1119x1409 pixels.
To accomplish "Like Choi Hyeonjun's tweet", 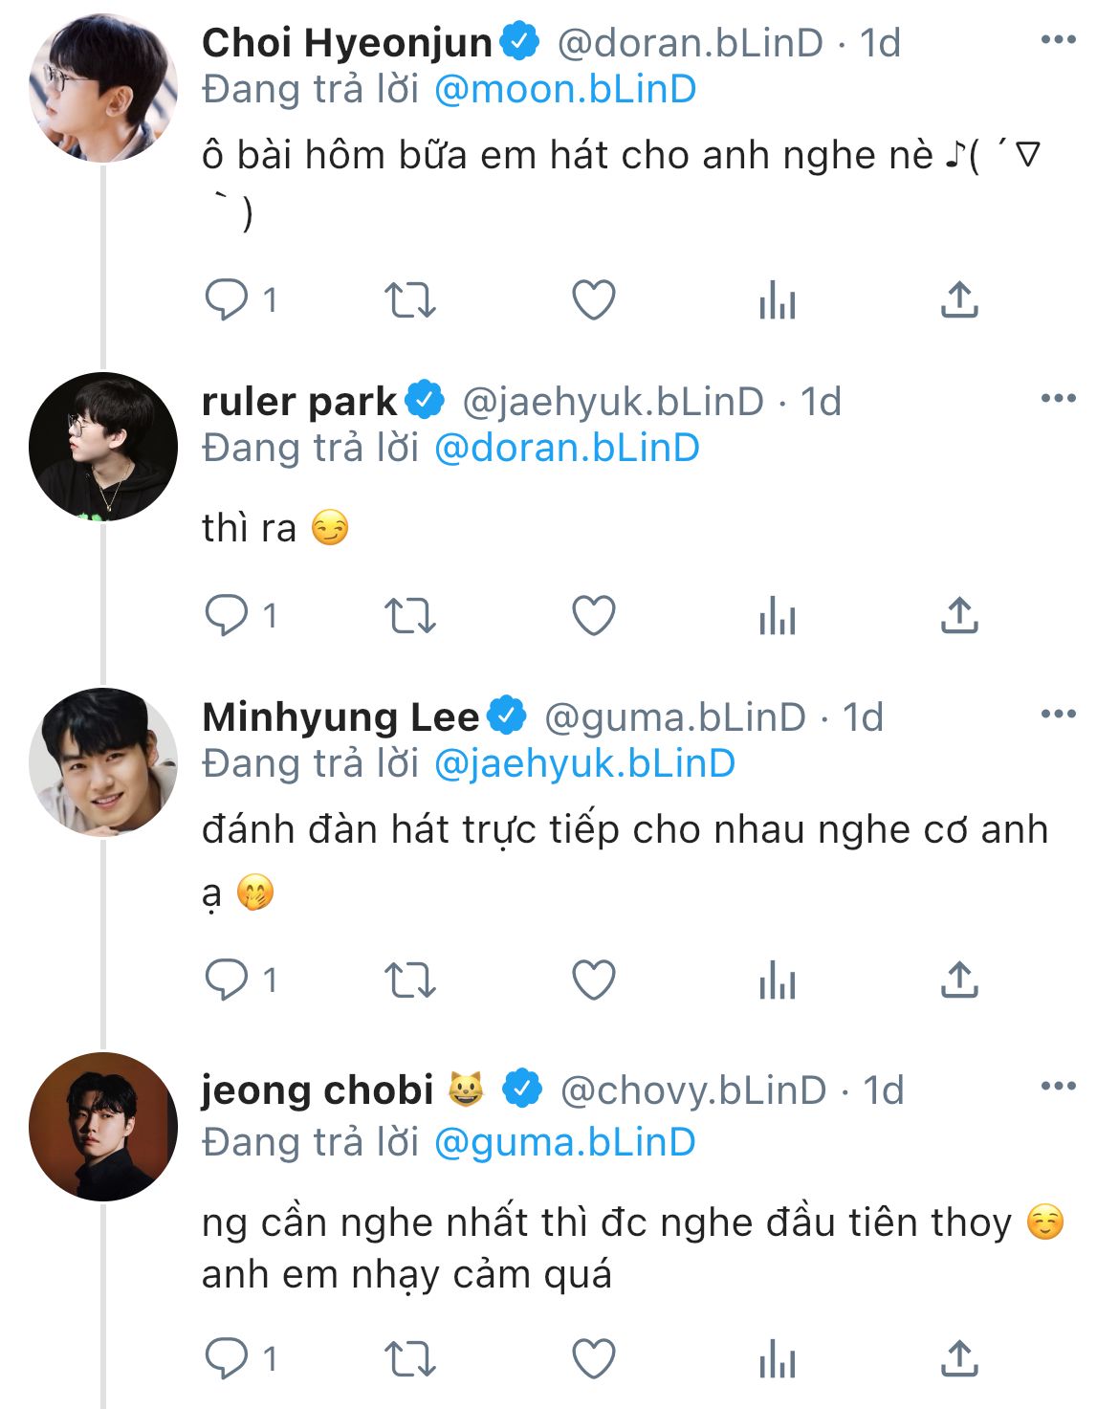I will (593, 300).
